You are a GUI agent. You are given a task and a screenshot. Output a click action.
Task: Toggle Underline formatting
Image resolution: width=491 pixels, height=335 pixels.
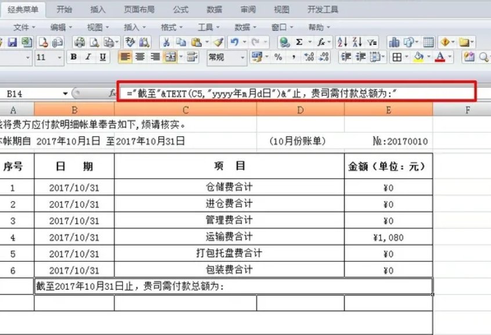[103, 57]
